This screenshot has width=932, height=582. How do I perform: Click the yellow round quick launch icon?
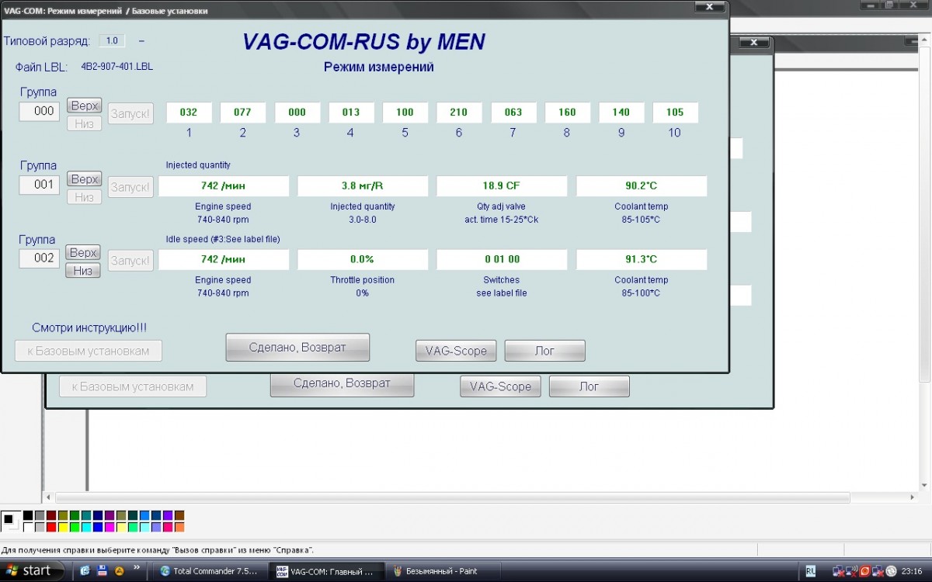119,571
